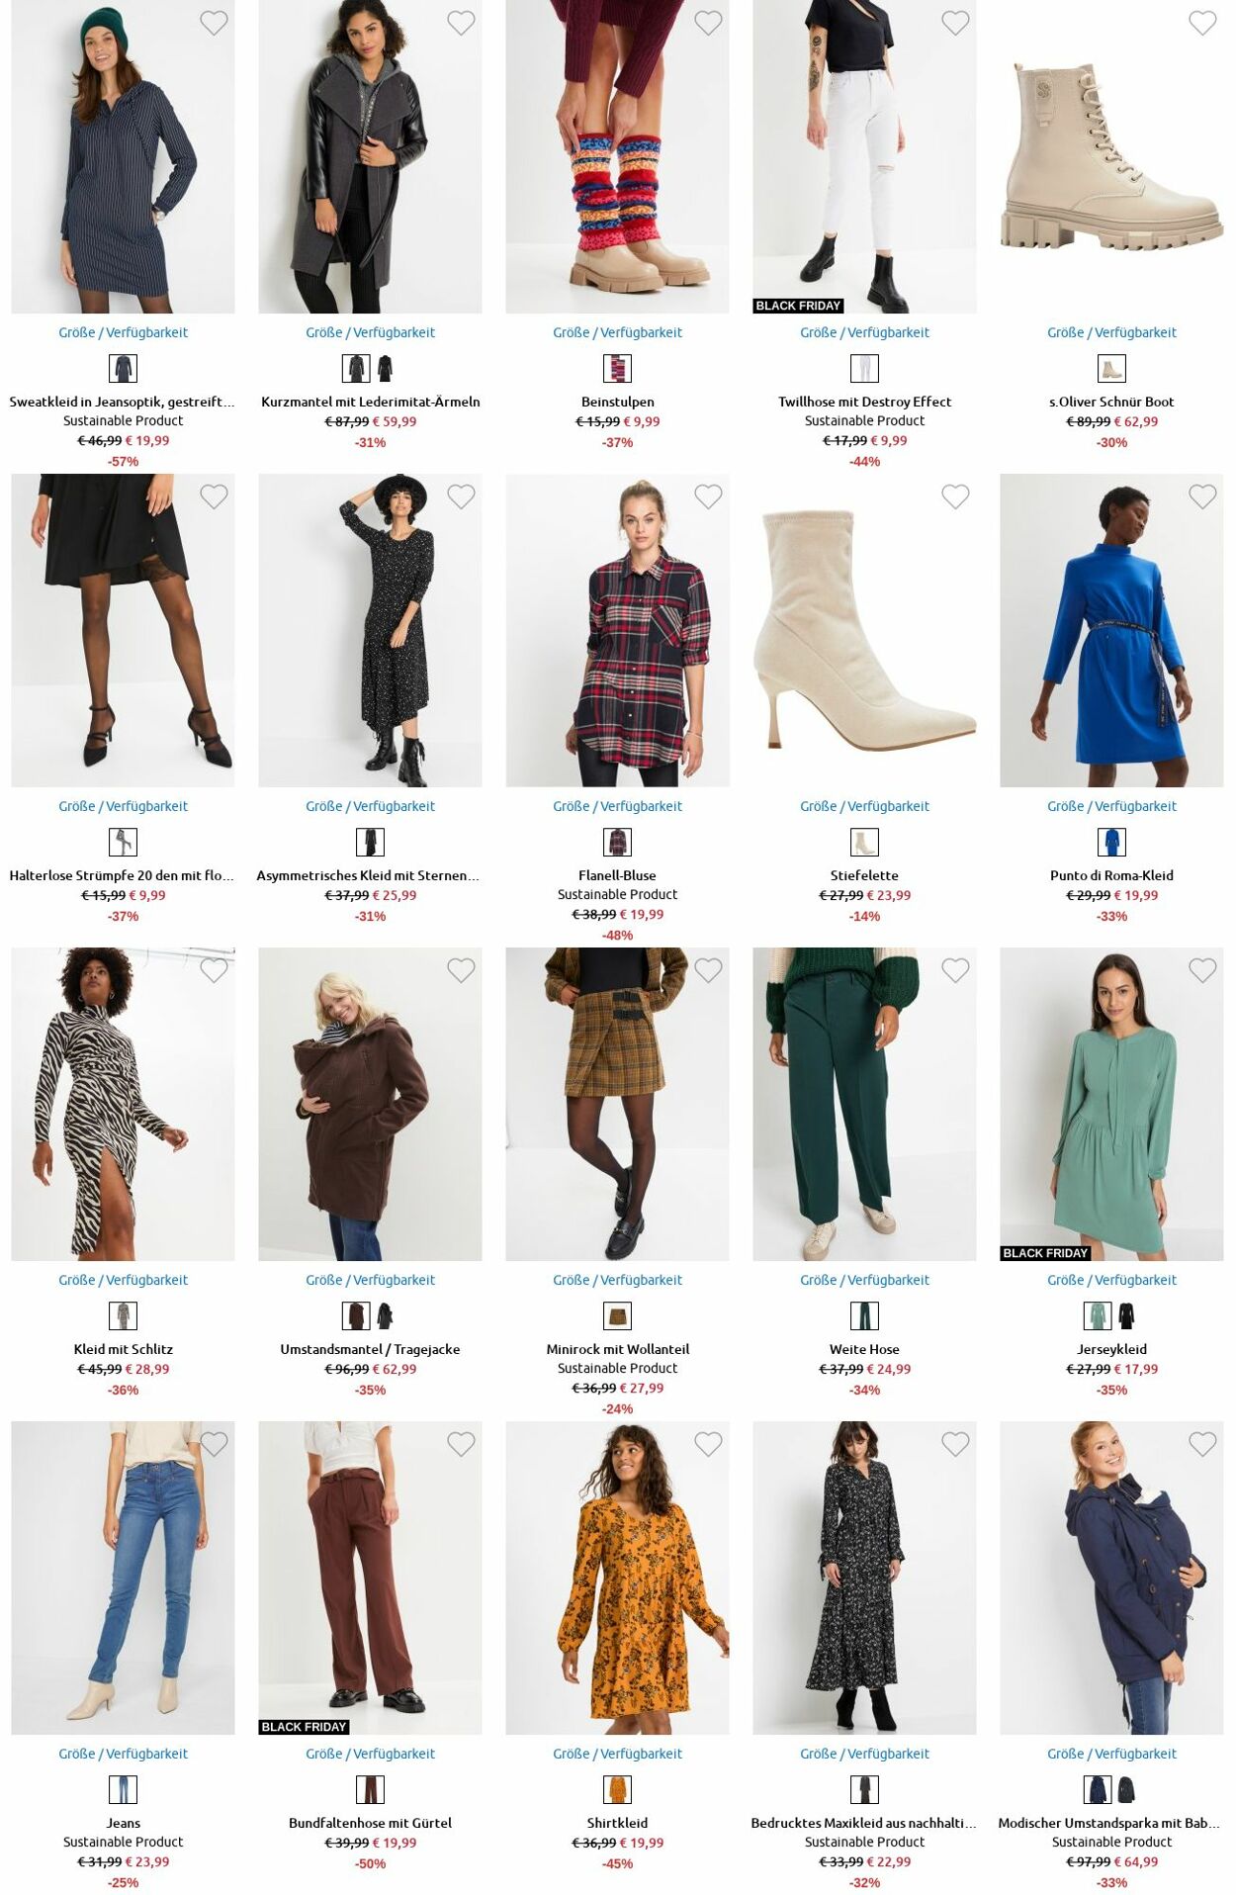Add Shirtkleid to wishlist via heart
Image resolution: width=1236 pixels, height=1895 pixels.
coord(708,1444)
